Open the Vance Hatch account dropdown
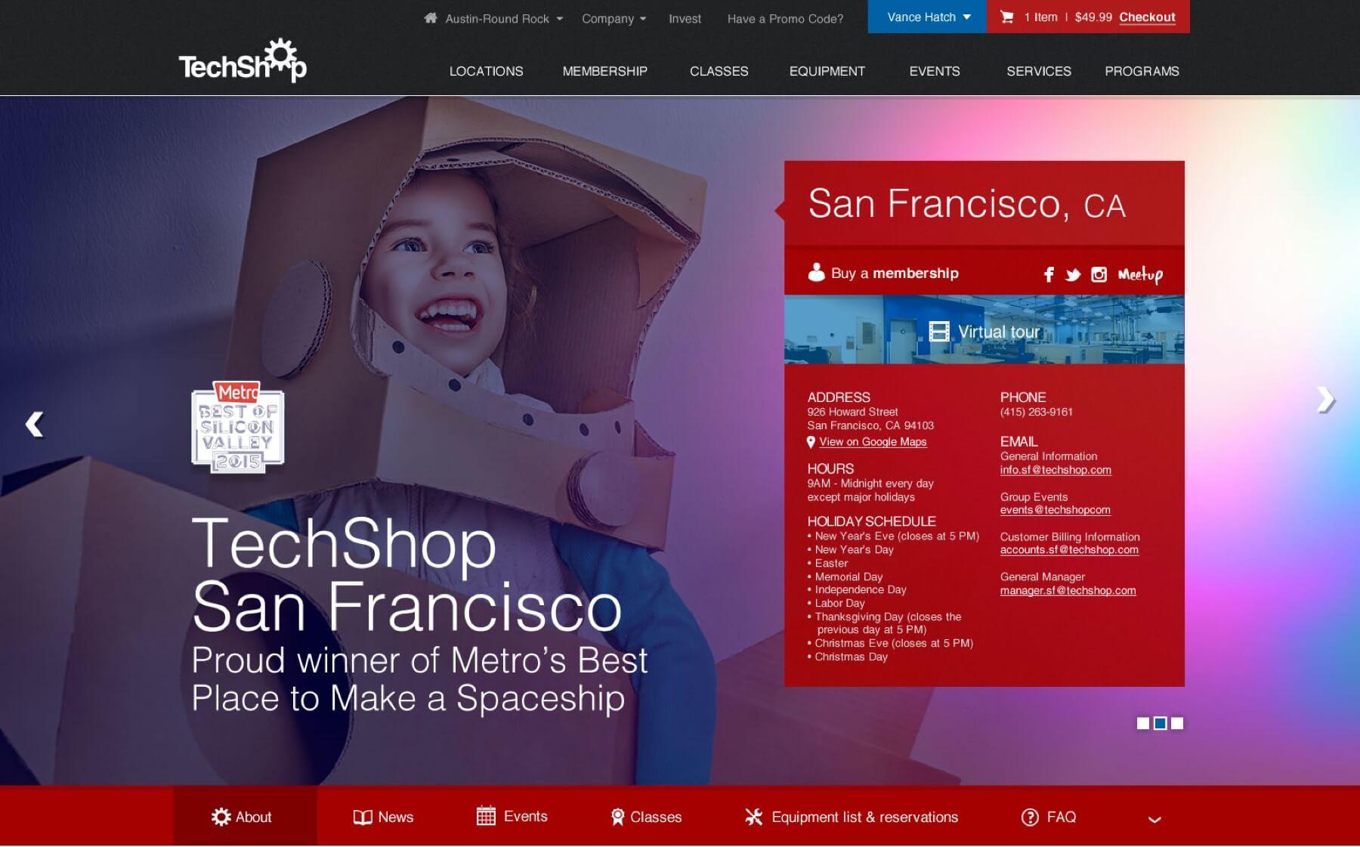This screenshot has height=847, width=1360. click(927, 17)
